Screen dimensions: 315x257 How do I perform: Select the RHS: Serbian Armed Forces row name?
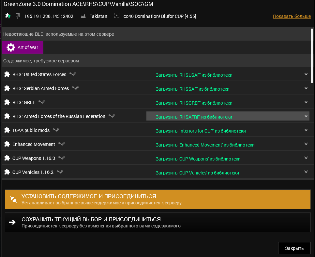[40, 88]
